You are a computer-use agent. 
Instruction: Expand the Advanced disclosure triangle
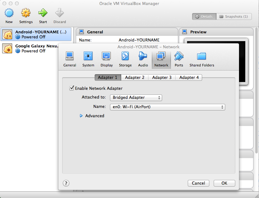coord(81,116)
